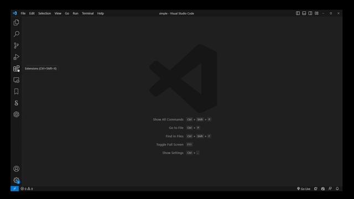This screenshot has height=199, width=354.
Task: Open the Accounts menu icon
Action: click(x=16, y=169)
